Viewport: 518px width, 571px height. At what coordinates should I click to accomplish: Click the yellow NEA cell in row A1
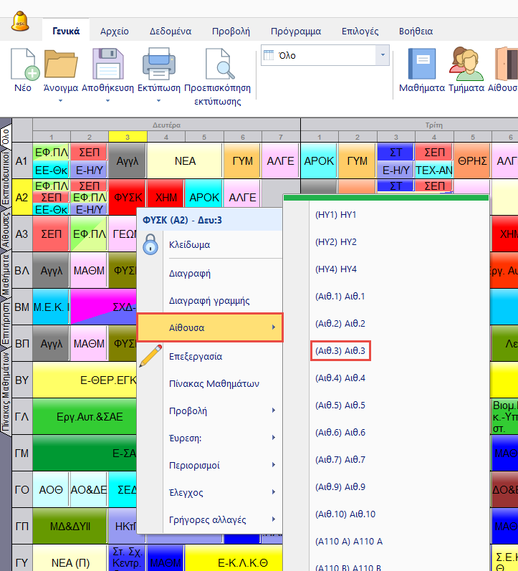(x=185, y=161)
